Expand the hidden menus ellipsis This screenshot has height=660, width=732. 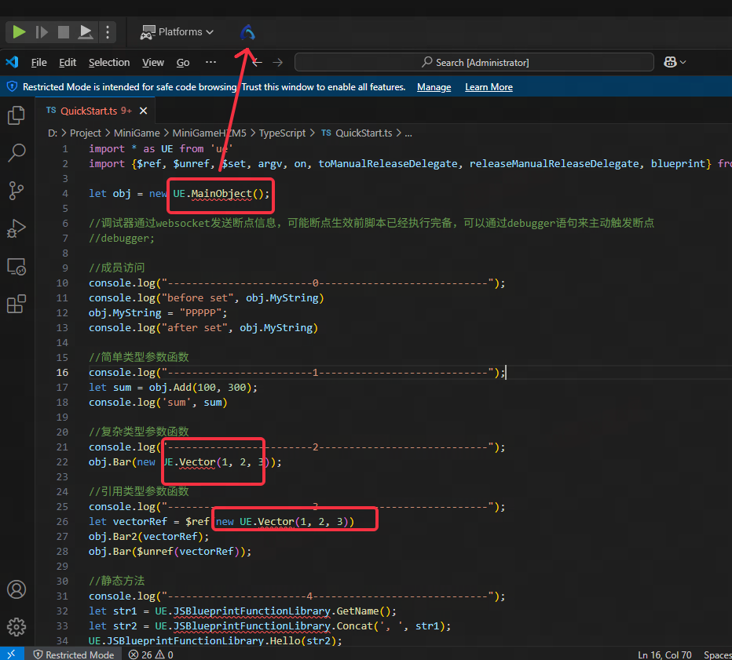click(x=210, y=63)
